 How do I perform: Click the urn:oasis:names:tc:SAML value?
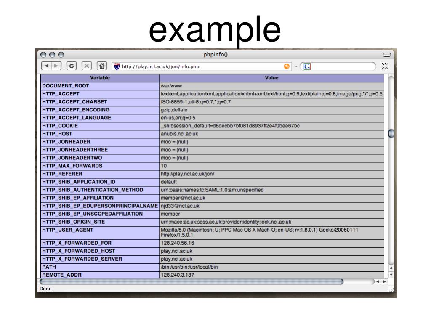click(x=271, y=190)
